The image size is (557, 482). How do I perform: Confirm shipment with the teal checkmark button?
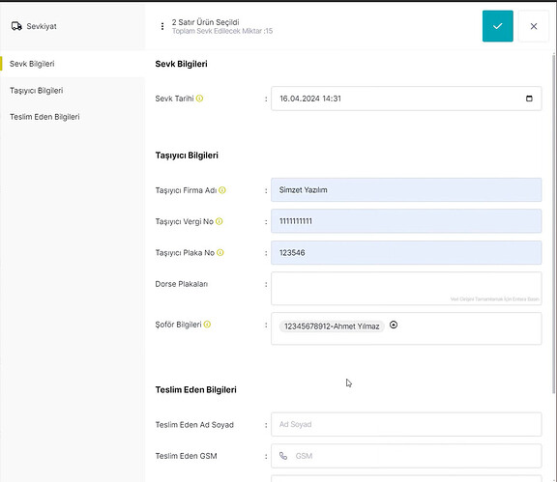pos(497,26)
